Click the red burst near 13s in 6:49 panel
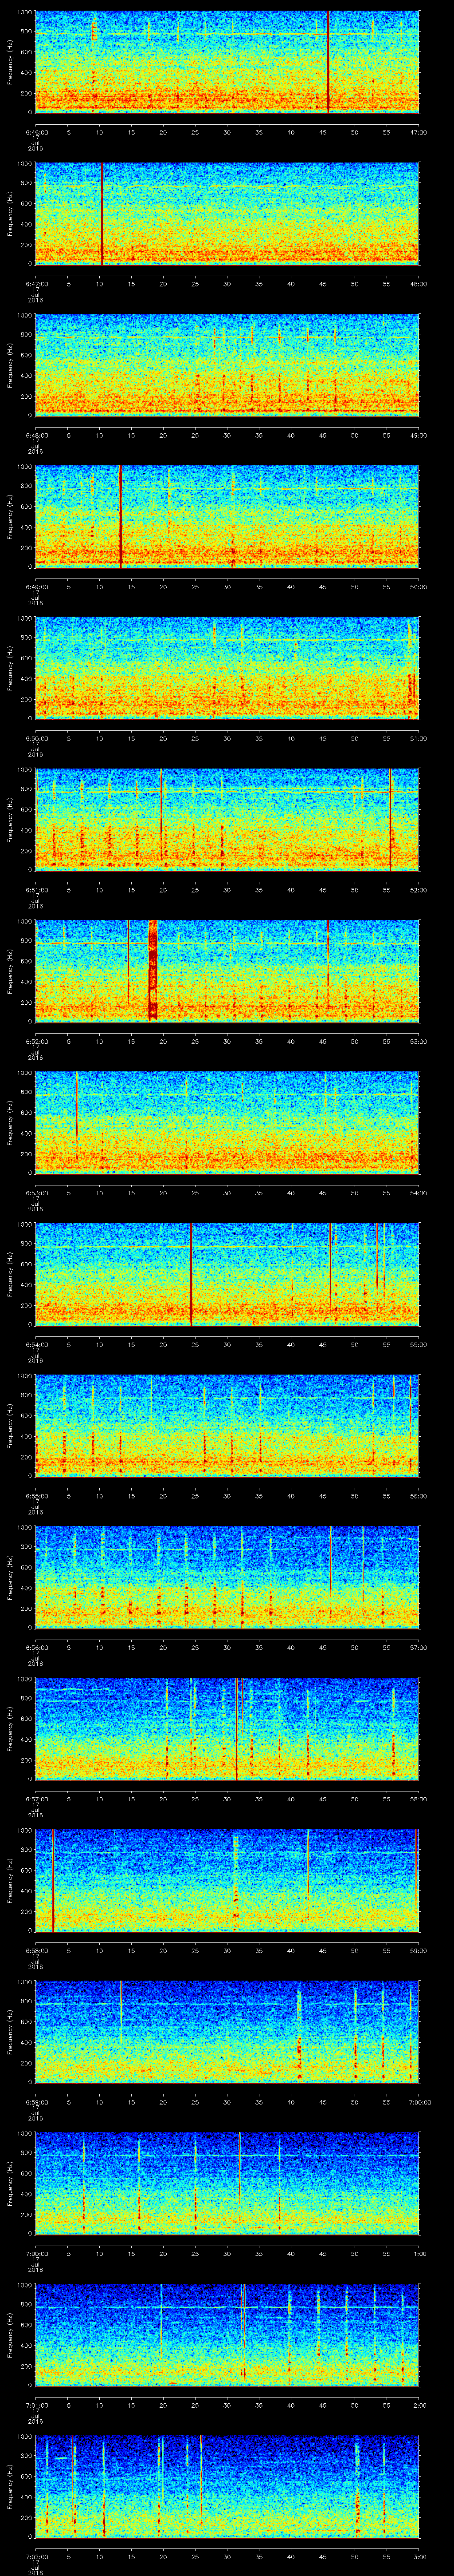Screen dimensions: 454x2576 121,516
